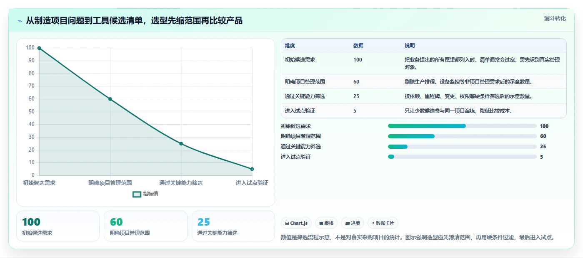Click the 指标值 legend label
This screenshot has height=258, width=583.
coord(150,194)
